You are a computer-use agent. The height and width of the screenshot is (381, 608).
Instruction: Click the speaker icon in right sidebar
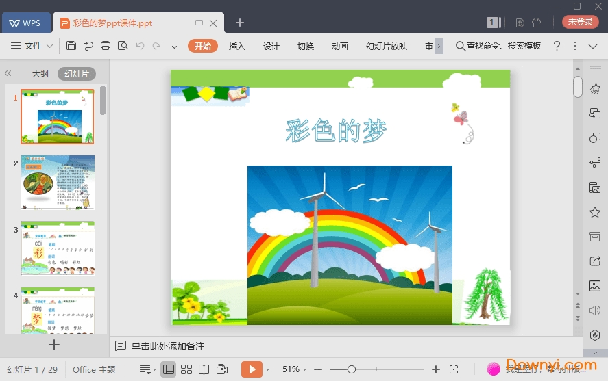point(595,311)
